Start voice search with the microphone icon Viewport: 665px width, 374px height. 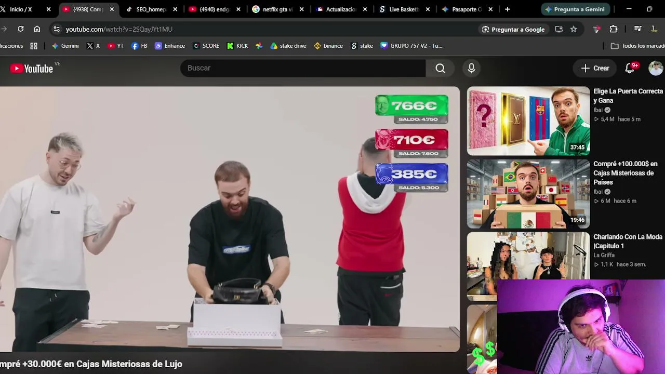[471, 68]
